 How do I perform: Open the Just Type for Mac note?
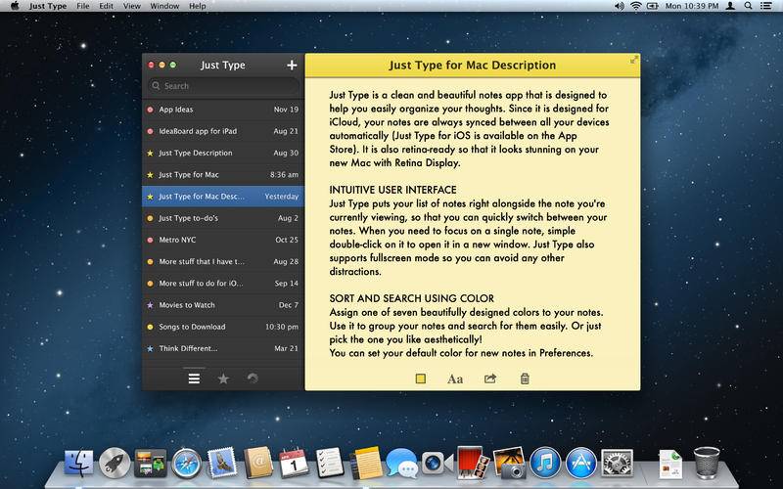point(223,175)
